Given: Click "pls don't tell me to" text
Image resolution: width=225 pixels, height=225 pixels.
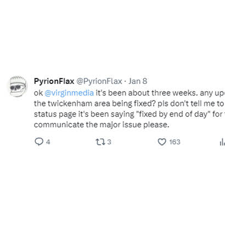Looking at the screenshot, I should click(x=191, y=104).
